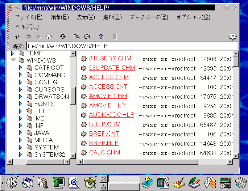Viewport: 248px width, 191px height.
Task: Expand the CATROOT folder node
Action: click(21, 68)
